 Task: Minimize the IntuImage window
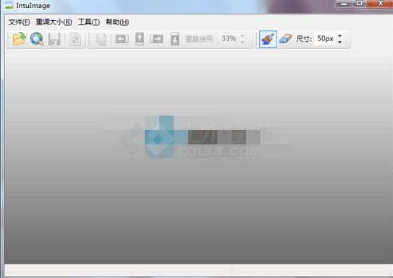pyautogui.click(x=344, y=4)
